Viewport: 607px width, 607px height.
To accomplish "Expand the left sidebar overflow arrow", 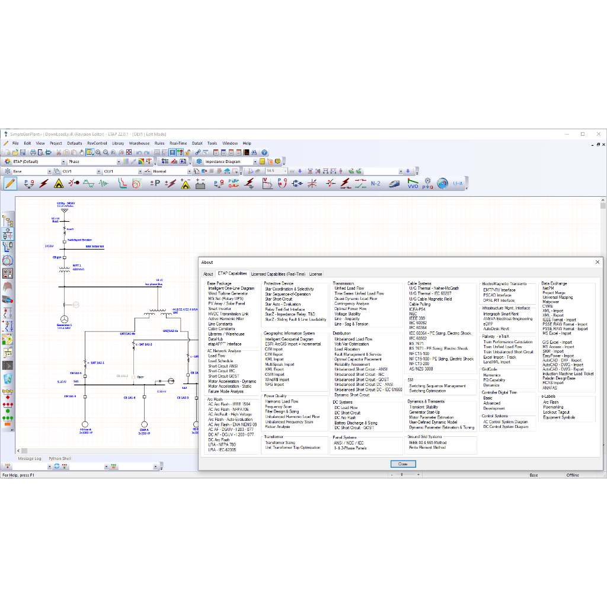I will 12,430.
